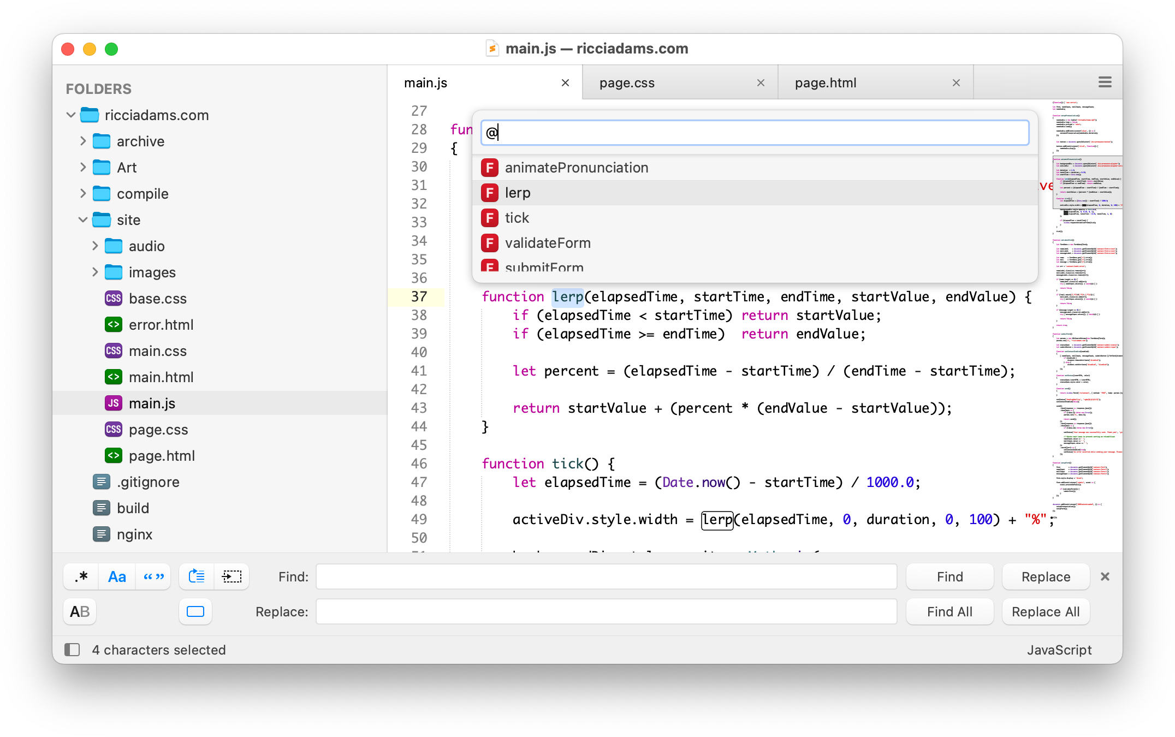
Task: Click the highlight matches icon
Action: [195, 611]
